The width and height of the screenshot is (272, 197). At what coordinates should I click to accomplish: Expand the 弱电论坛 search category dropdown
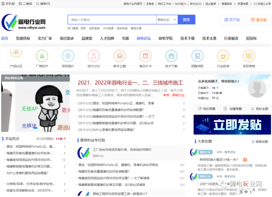click(x=167, y=20)
